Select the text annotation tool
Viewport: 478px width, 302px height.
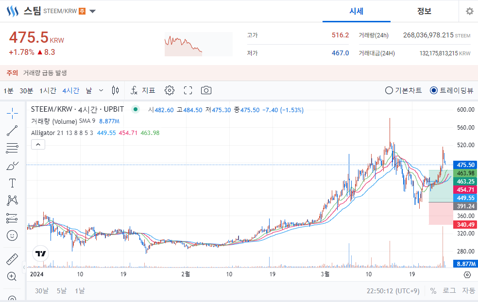pos(12,183)
